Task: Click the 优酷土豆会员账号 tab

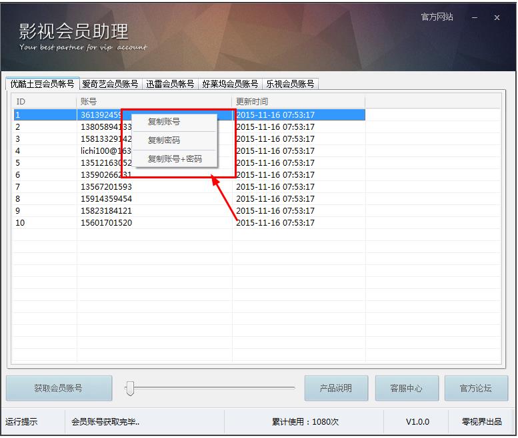Action: [41, 84]
